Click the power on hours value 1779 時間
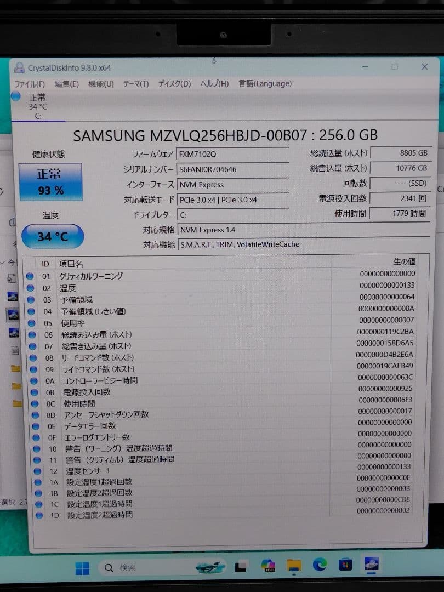Viewport: 444px width, 592px height. pyautogui.click(x=400, y=213)
